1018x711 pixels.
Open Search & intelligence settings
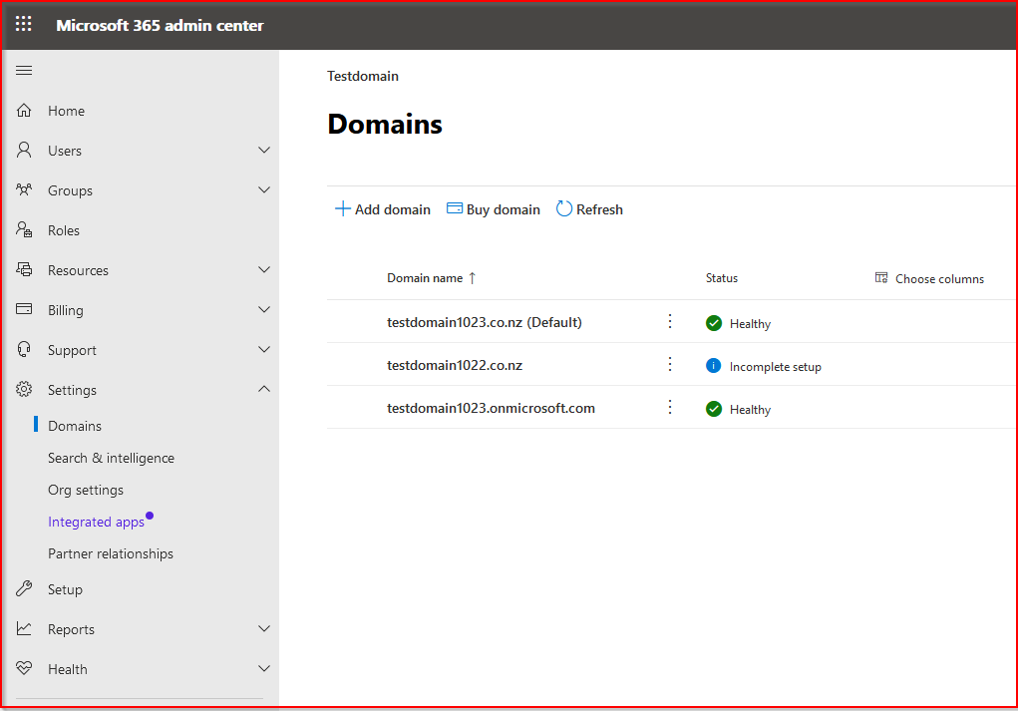pos(111,458)
